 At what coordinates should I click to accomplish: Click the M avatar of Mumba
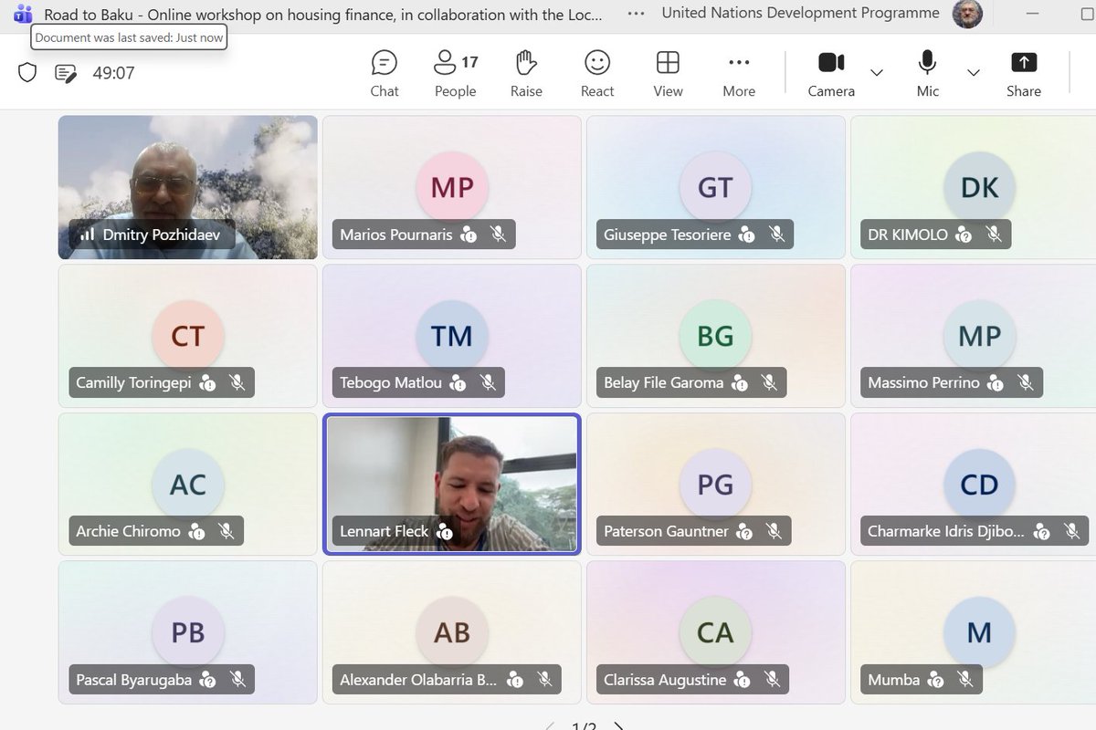[979, 632]
